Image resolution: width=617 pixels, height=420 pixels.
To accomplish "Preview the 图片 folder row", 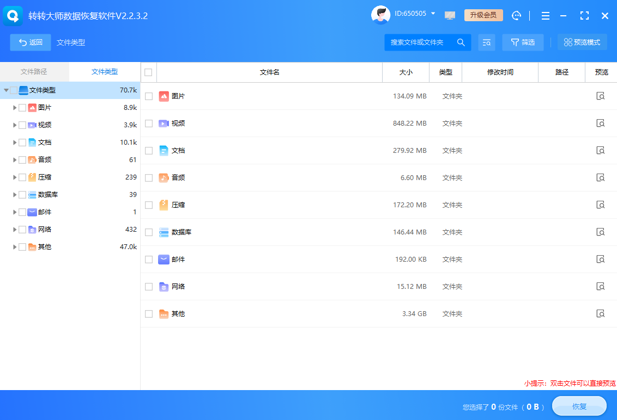I will tap(601, 96).
